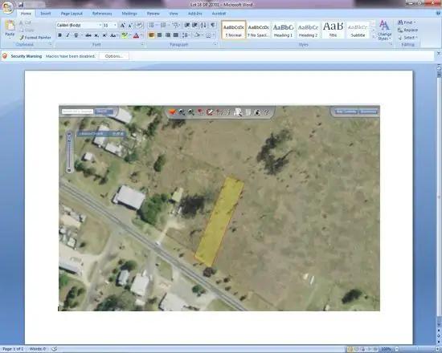Set Justify alignment

pos(176,35)
